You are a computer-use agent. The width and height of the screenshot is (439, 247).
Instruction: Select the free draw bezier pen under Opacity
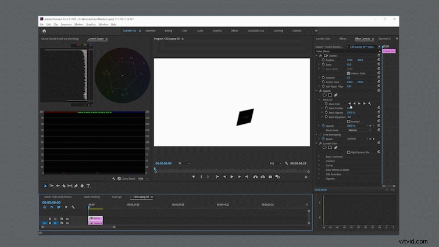336,95
